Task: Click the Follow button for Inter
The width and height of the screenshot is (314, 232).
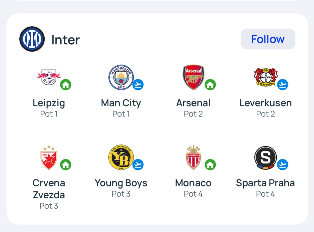Action: 268,39
